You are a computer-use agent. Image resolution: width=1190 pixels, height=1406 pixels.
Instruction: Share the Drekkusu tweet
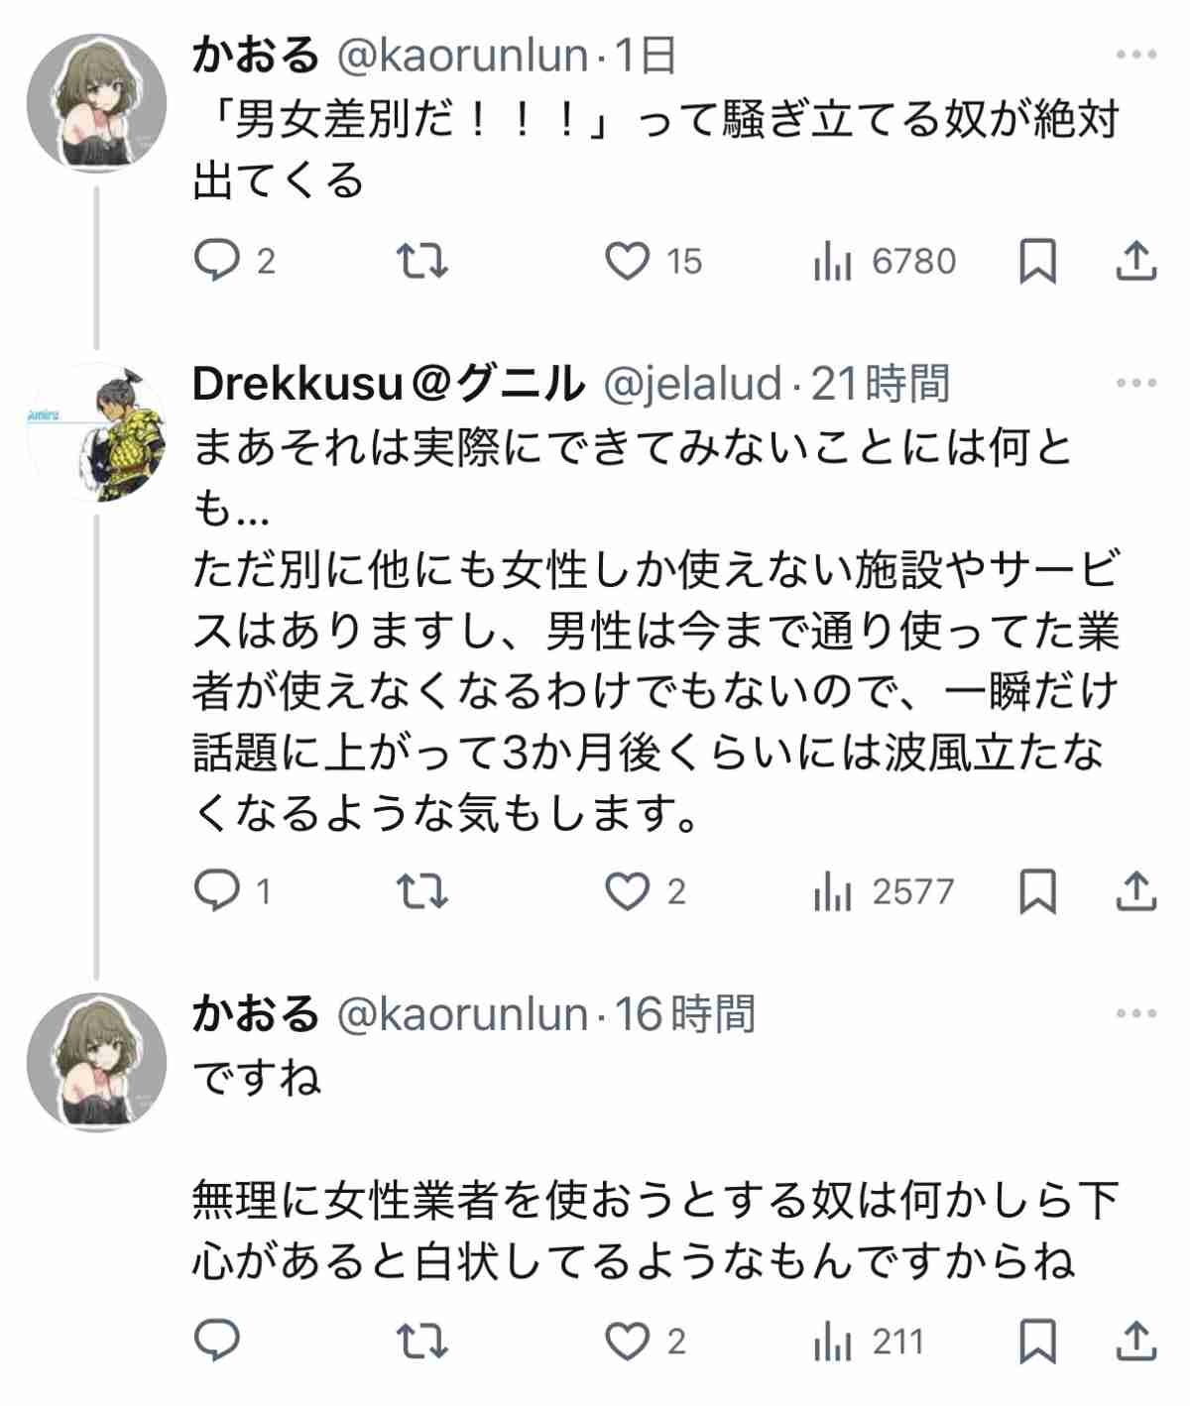tap(1136, 891)
